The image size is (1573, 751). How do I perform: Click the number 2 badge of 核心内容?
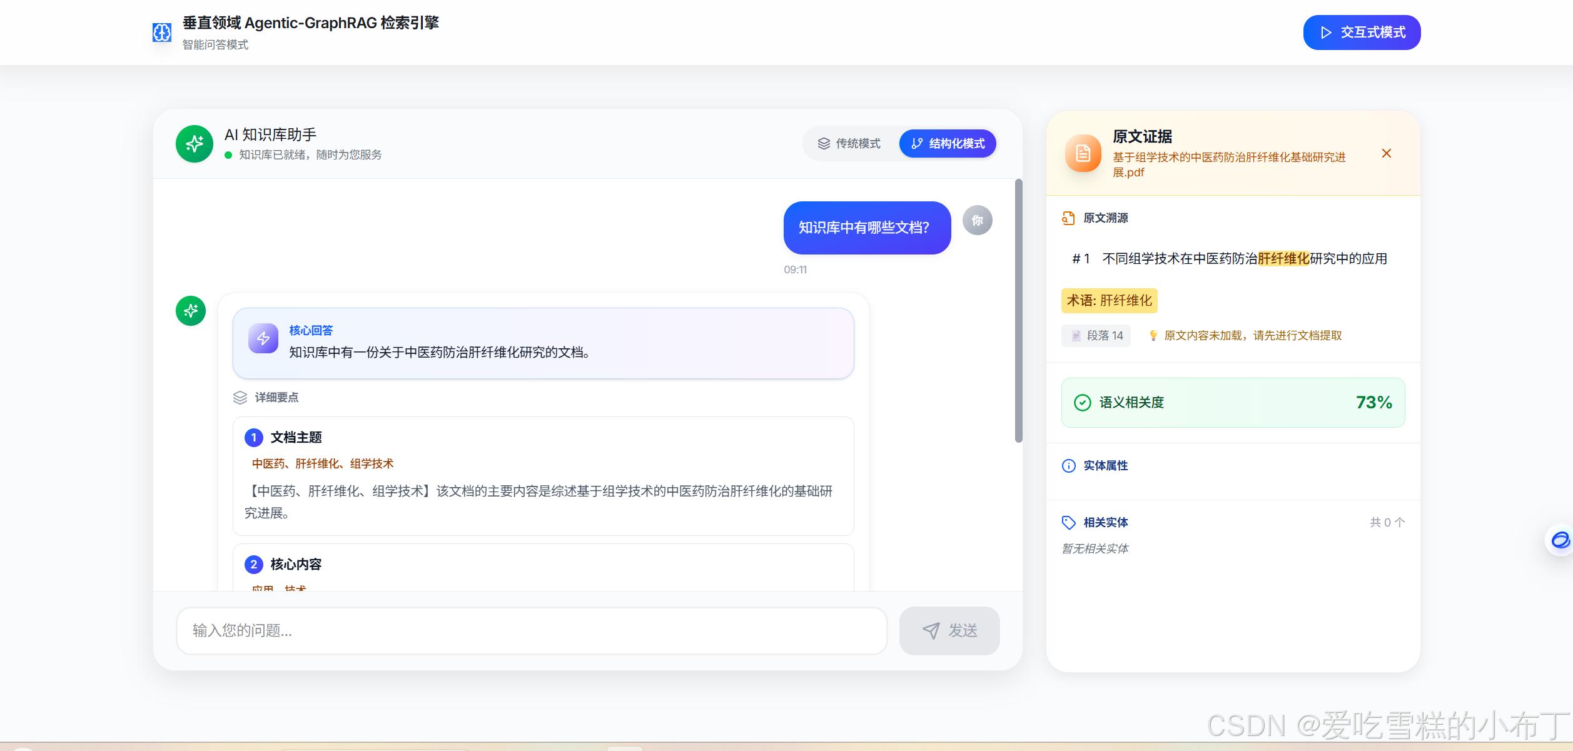tap(253, 565)
